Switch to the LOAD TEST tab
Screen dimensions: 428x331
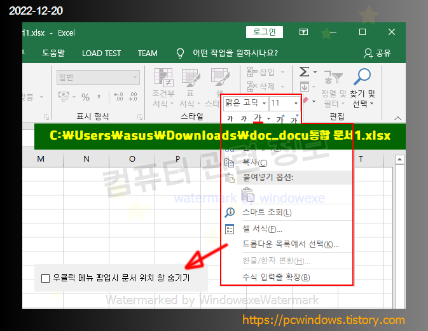pyautogui.click(x=101, y=53)
